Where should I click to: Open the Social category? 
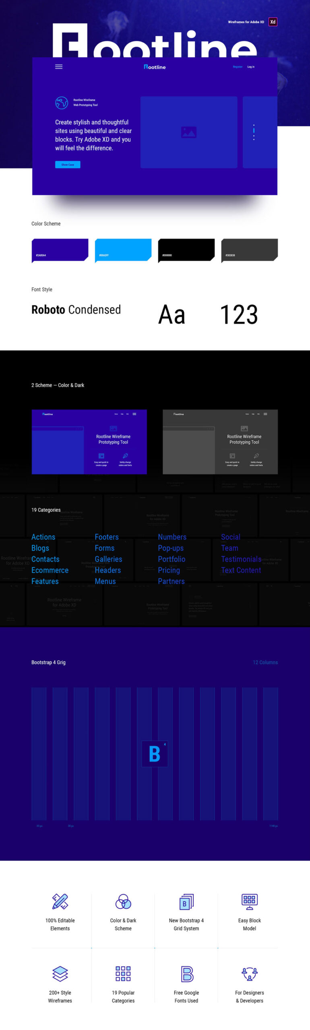point(231,537)
